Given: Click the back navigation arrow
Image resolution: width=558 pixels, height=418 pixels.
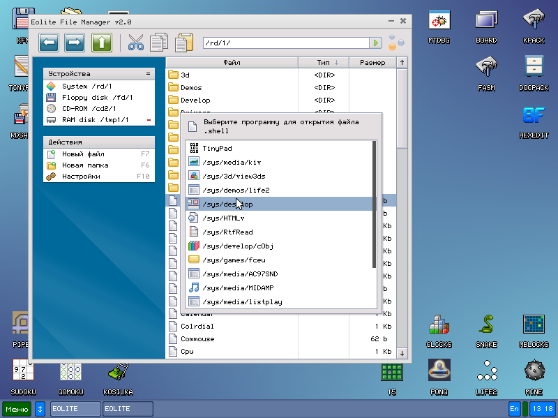Looking at the screenshot, I should point(48,42).
